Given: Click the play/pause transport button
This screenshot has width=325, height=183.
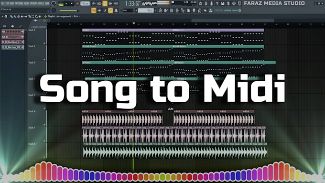Looking at the screenshot, I should point(66,3).
